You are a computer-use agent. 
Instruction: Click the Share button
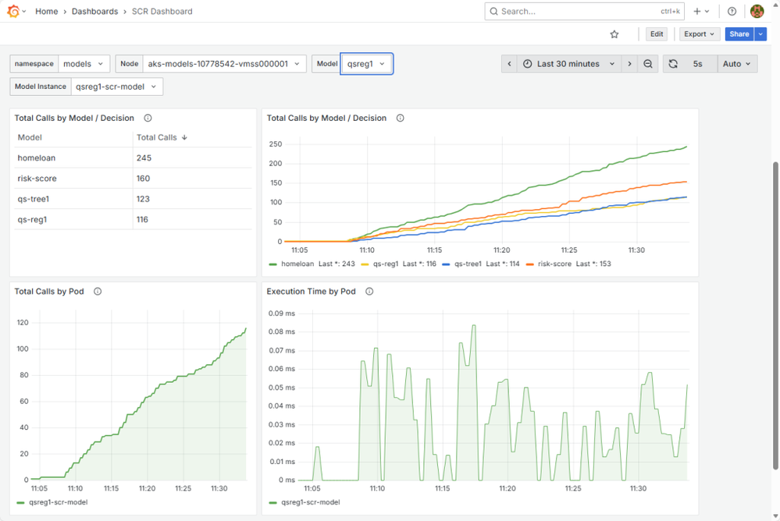coord(739,34)
